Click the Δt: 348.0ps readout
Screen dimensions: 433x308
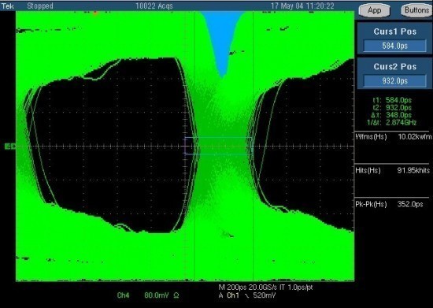pyautogui.click(x=392, y=115)
